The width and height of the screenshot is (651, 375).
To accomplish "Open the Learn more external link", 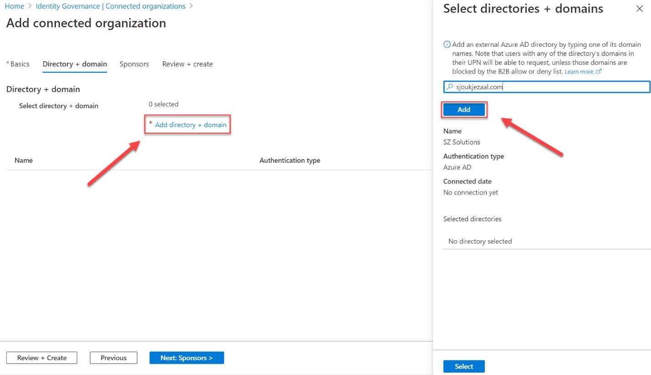I will click(583, 72).
